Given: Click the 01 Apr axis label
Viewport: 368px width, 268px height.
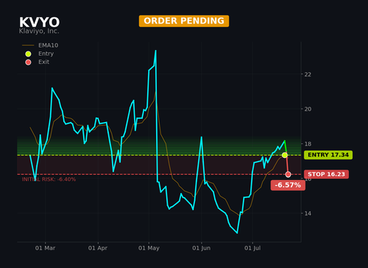Looking at the screenshot, I should (98, 248).
